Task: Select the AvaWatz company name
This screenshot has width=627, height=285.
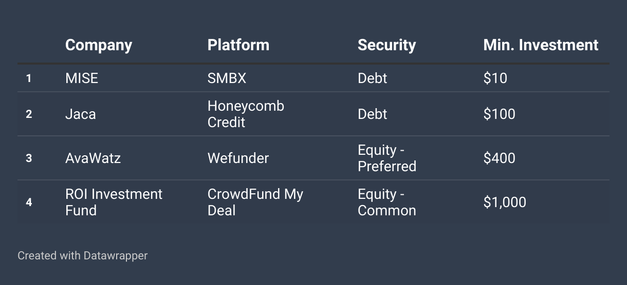Action: pyautogui.click(x=93, y=158)
